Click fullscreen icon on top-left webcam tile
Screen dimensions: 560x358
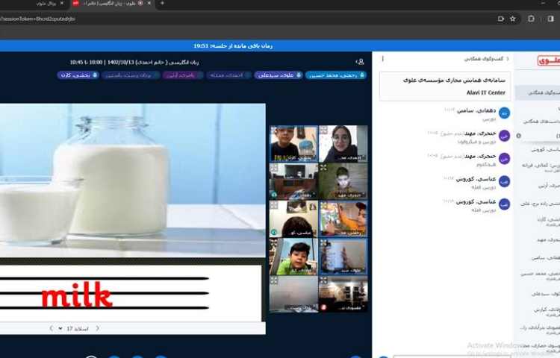[274, 130]
